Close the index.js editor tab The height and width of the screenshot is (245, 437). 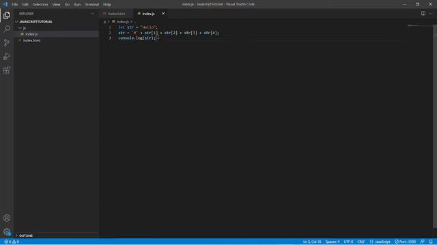163,14
